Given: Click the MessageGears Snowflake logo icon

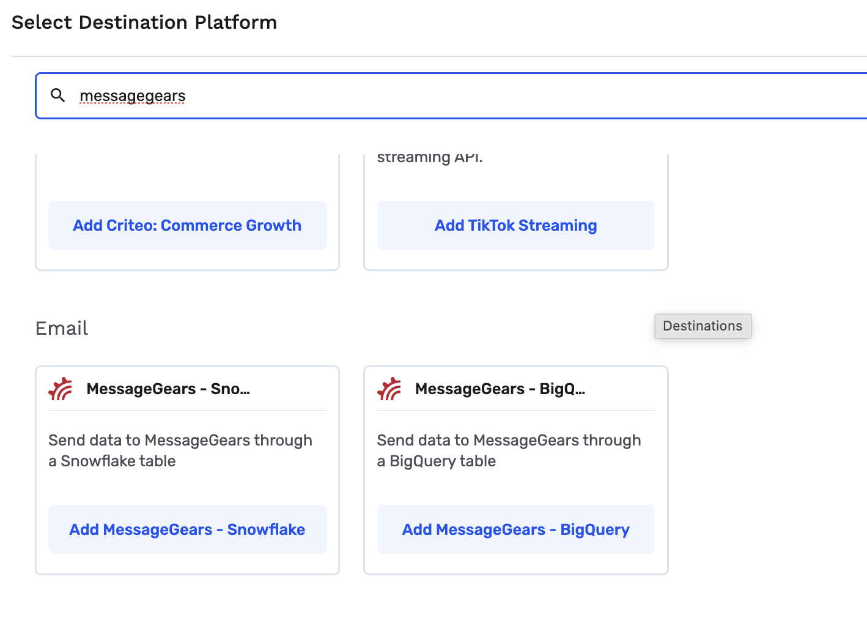Looking at the screenshot, I should tap(61, 389).
